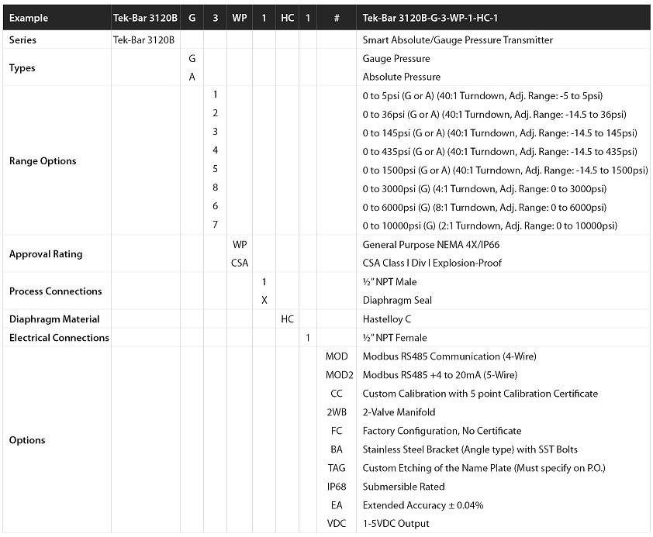
Task: Click the "Diaphragm Material" row label
Action: tap(54, 319)
